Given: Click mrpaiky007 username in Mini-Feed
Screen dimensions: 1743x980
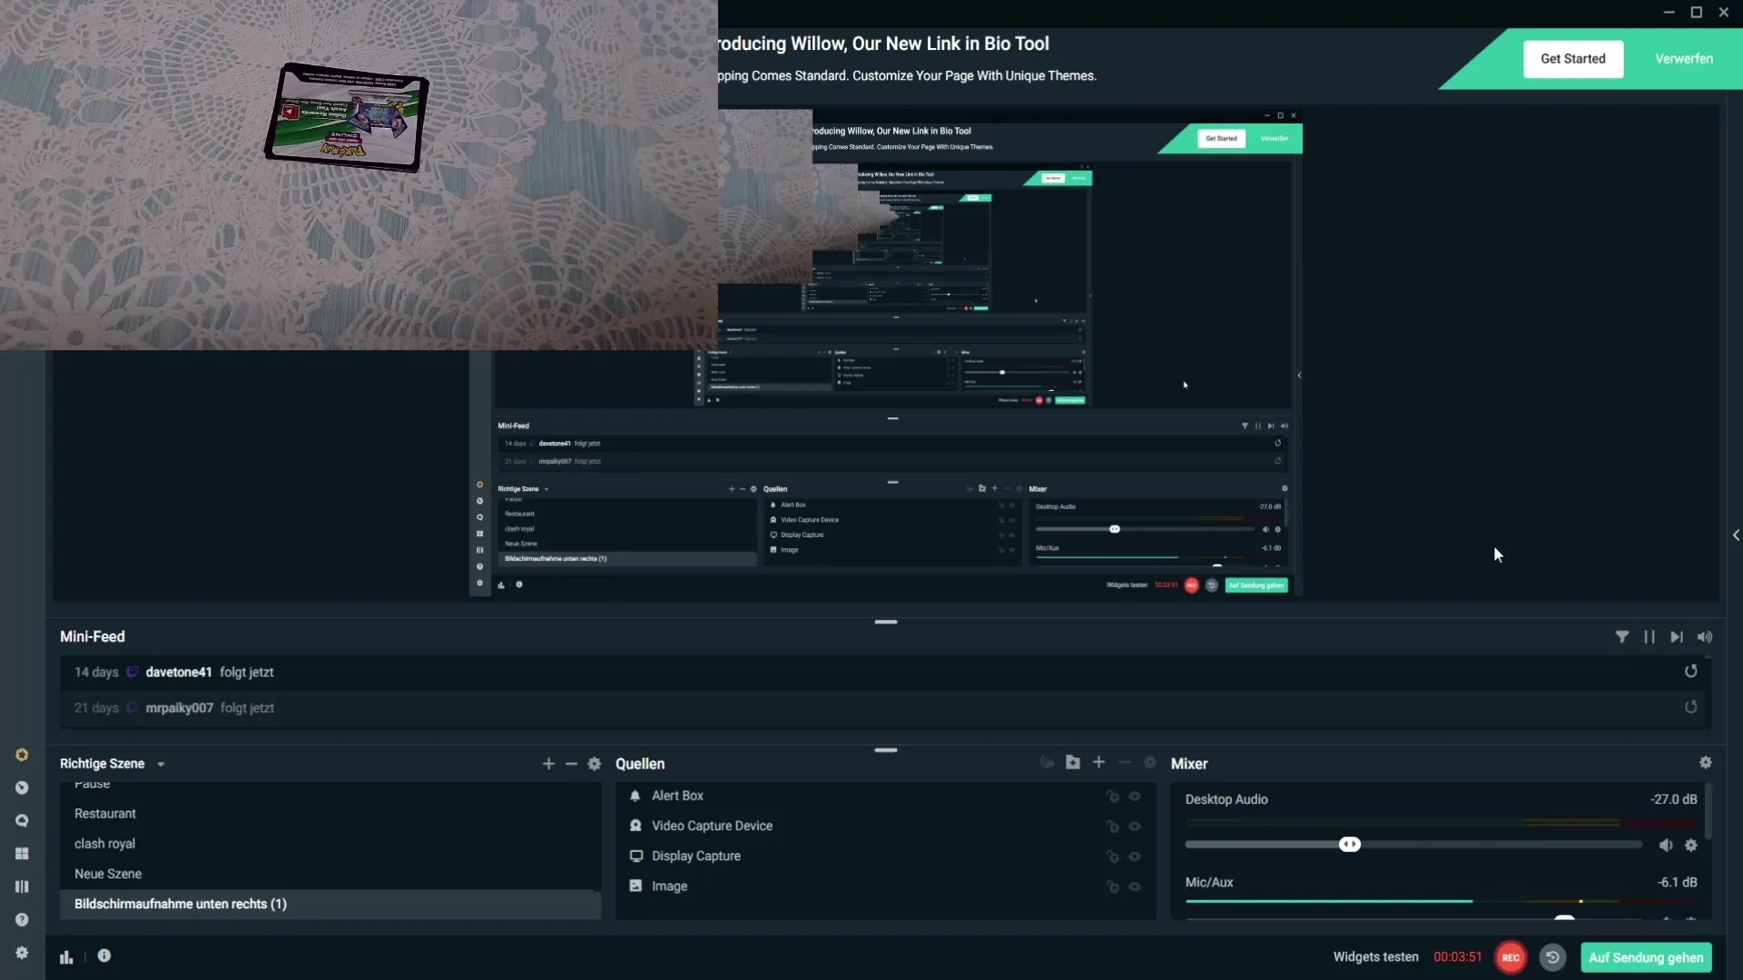Looking at the screenshot, I should (180, 708).
